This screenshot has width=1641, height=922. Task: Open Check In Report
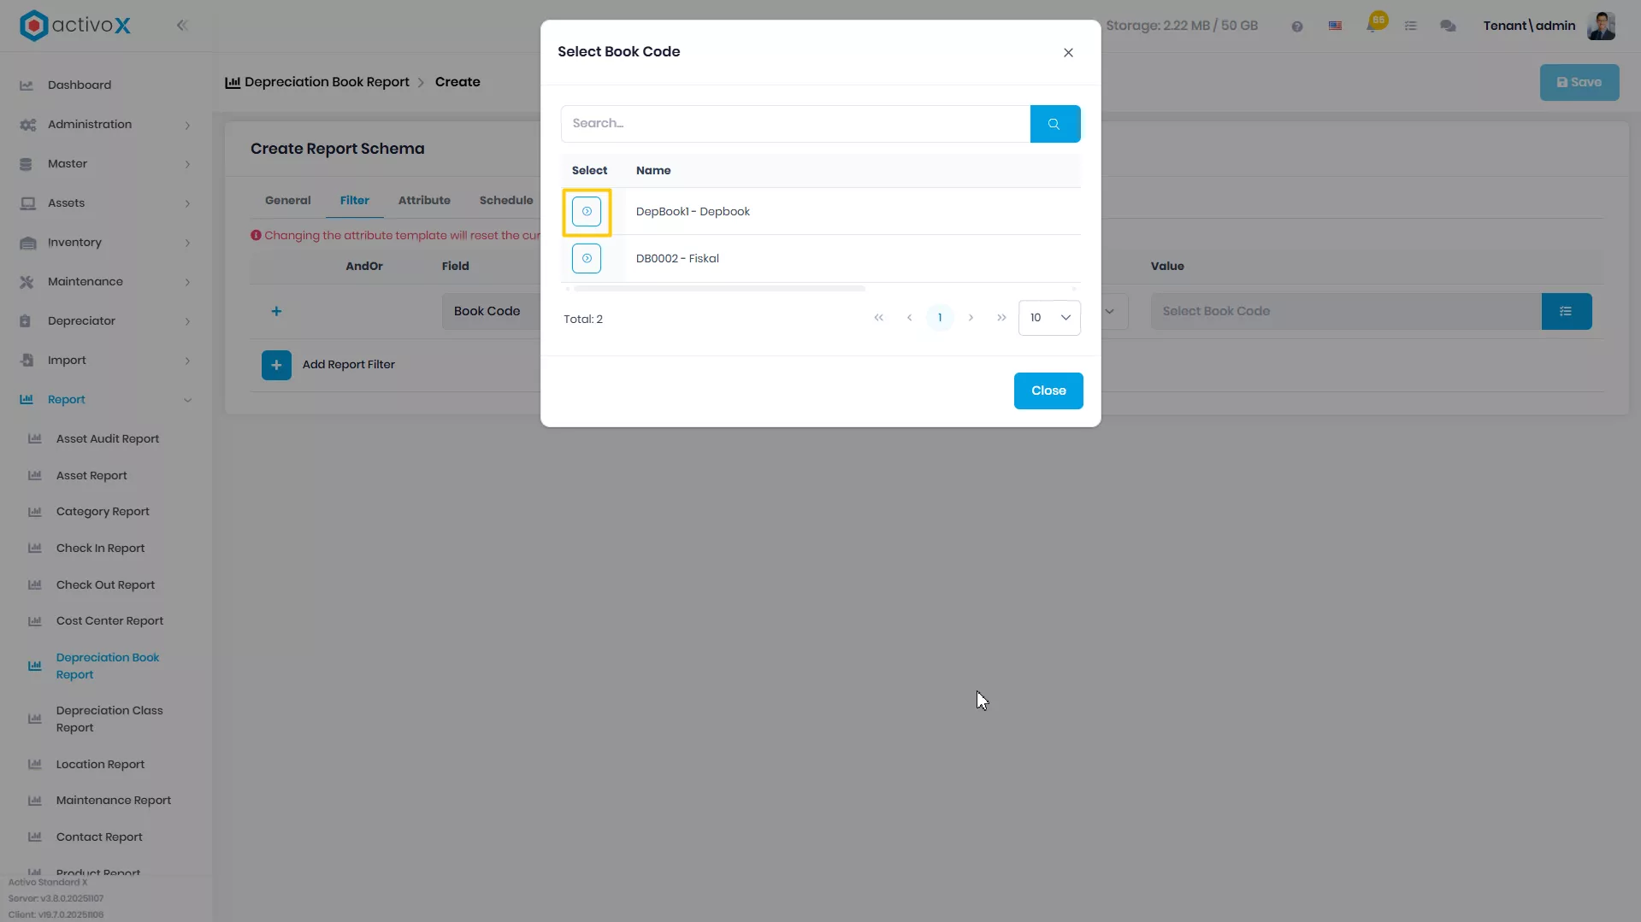coord(100,549)
